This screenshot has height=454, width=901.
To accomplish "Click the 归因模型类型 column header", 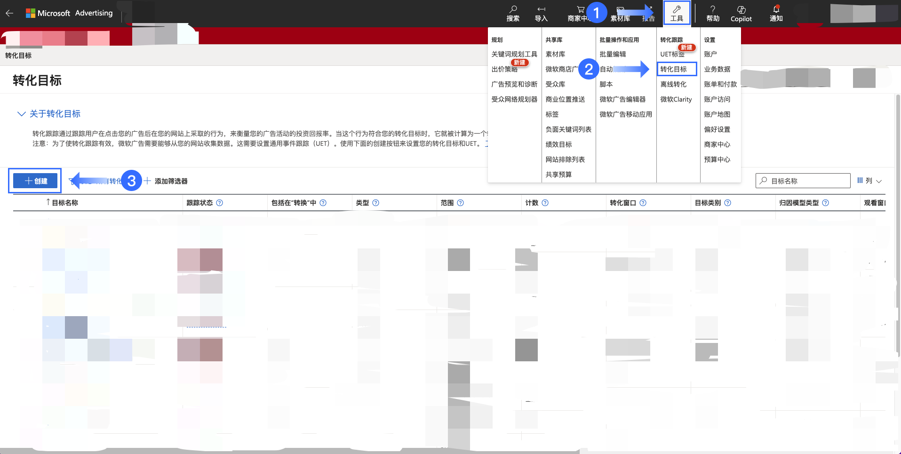I will point(799,203).
